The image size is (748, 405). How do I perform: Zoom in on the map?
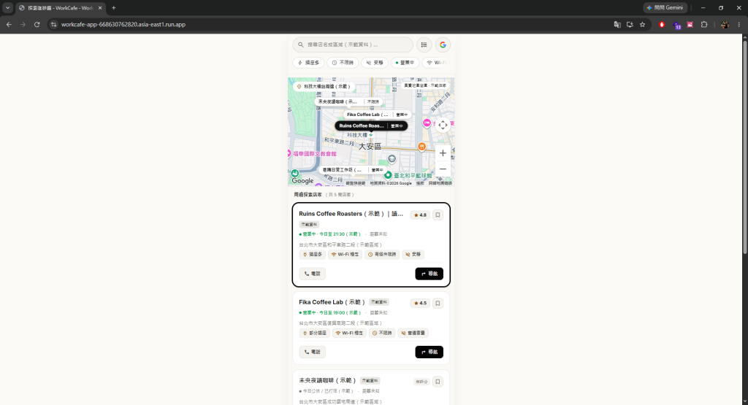point(443,153)
